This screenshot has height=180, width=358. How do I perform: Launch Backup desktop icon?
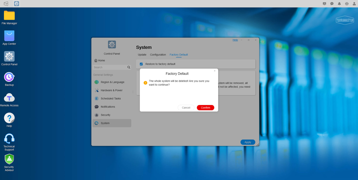[x=9, y=77]
